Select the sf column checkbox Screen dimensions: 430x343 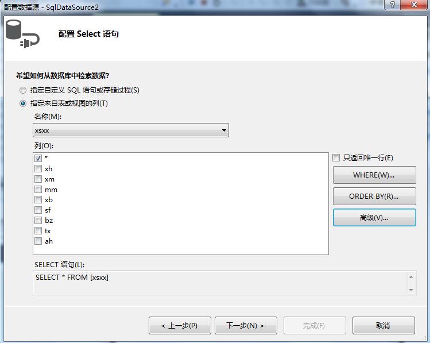pyautogui.click(x=38, y=210)
